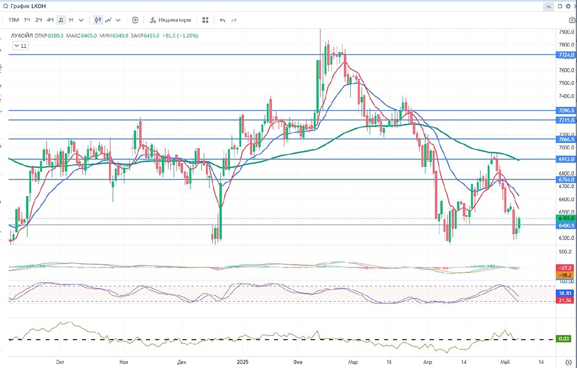Screen dimensions: 577x368
Task: Click the add instrument plus icon
Action: pyautogui.click(x=135, y=20)
